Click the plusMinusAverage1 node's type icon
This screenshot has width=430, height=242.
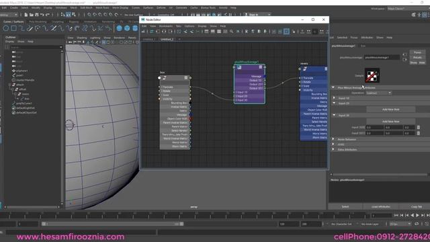click(239, 67)
